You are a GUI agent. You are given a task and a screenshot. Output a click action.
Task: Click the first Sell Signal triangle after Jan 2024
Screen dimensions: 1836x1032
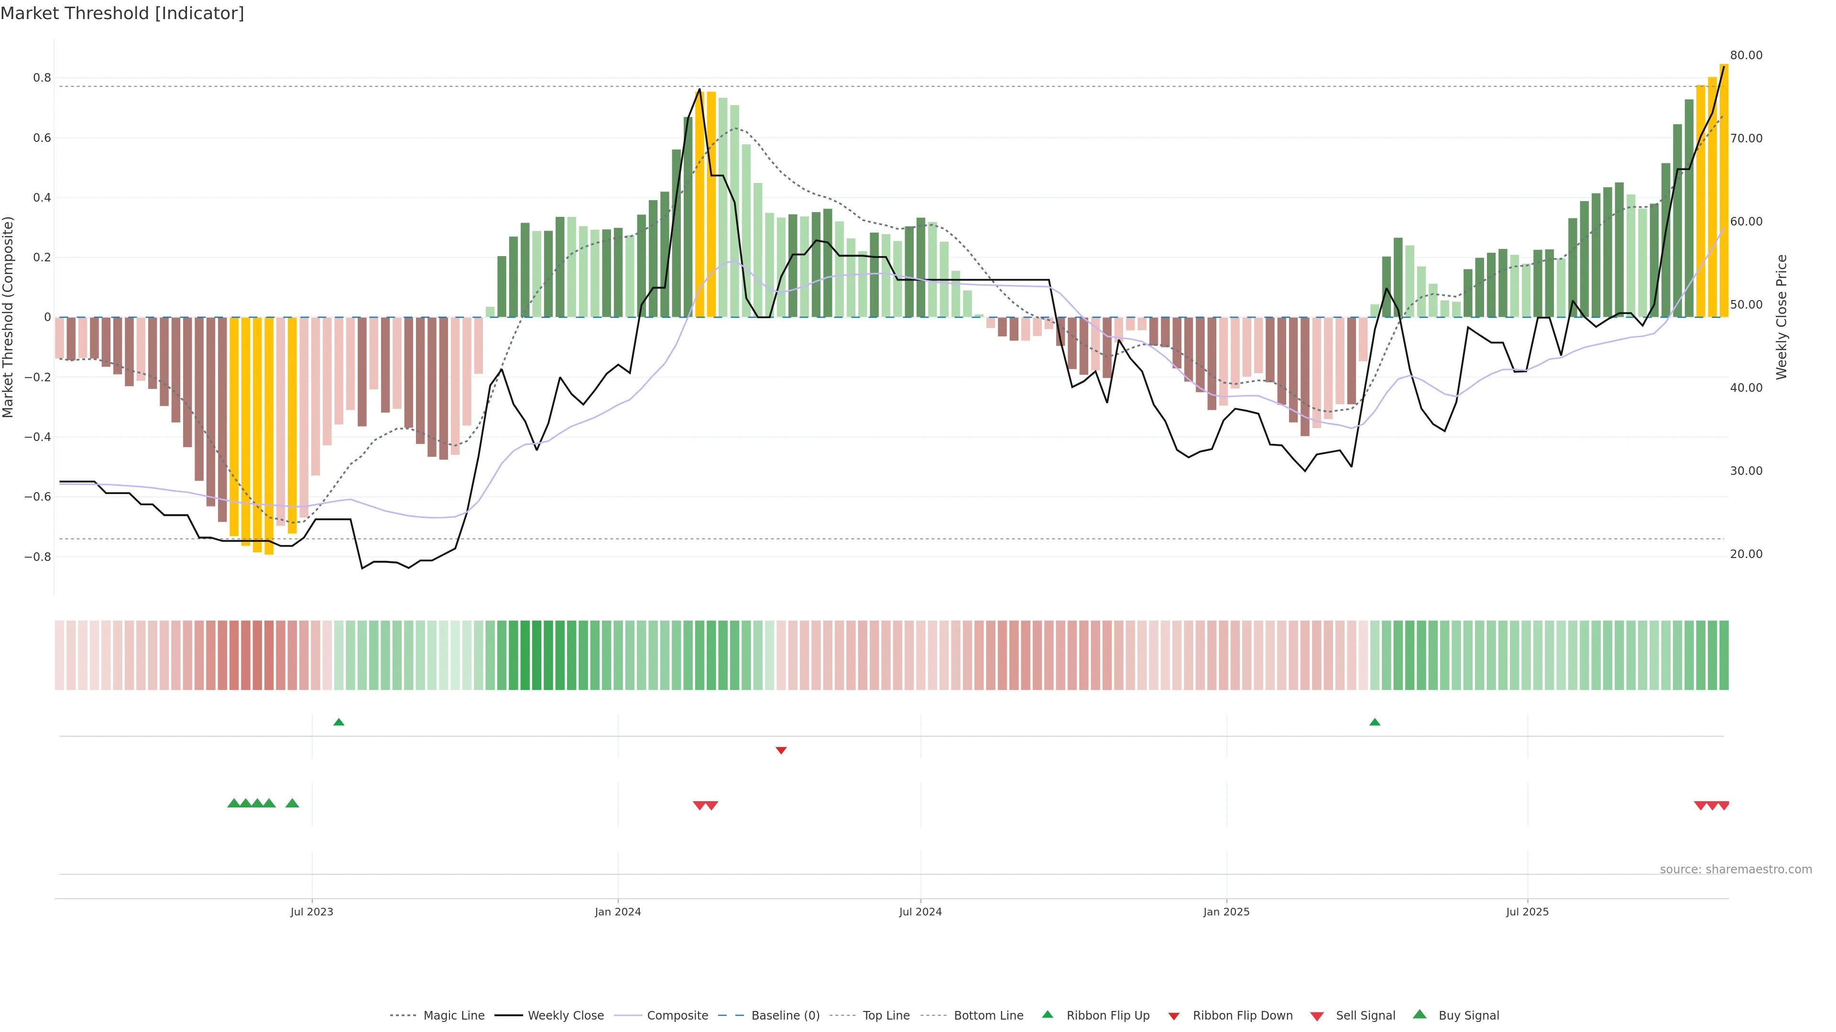699,806
